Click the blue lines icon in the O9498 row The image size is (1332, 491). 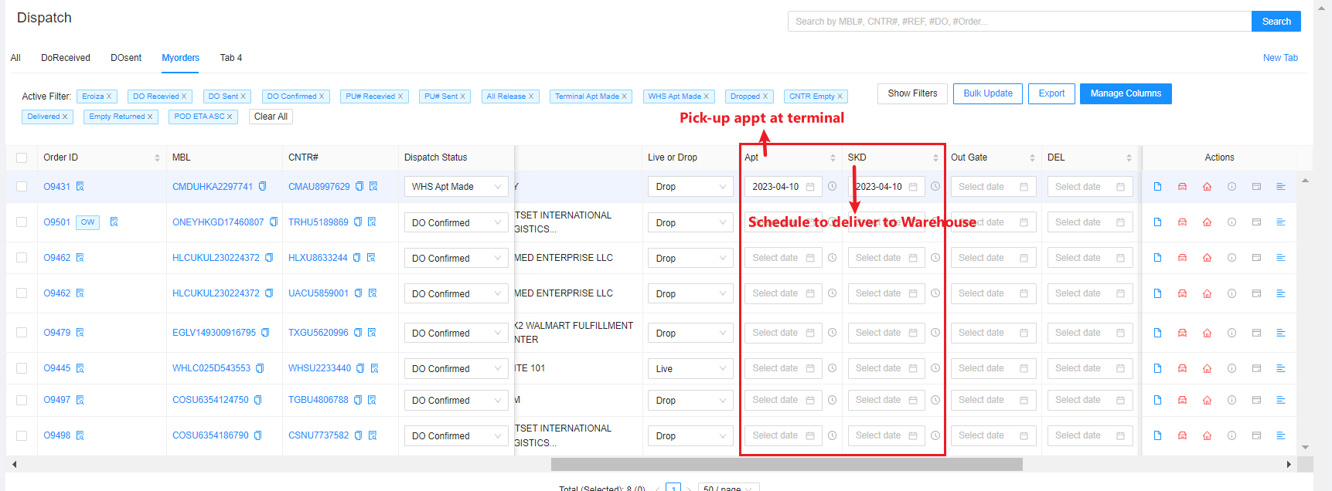click(1281, 435)
